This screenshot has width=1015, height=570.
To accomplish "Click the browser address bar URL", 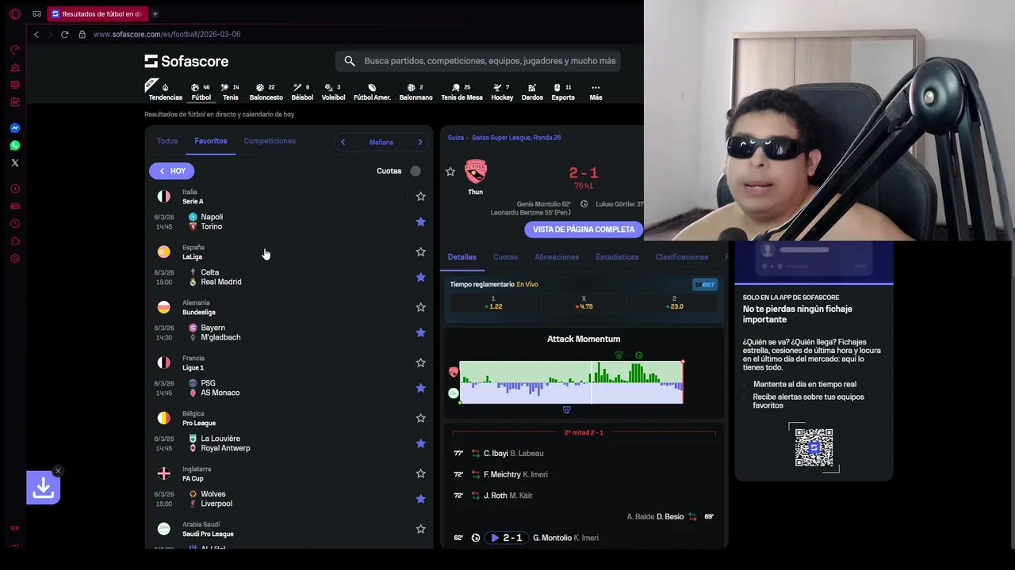I will 167,34.
